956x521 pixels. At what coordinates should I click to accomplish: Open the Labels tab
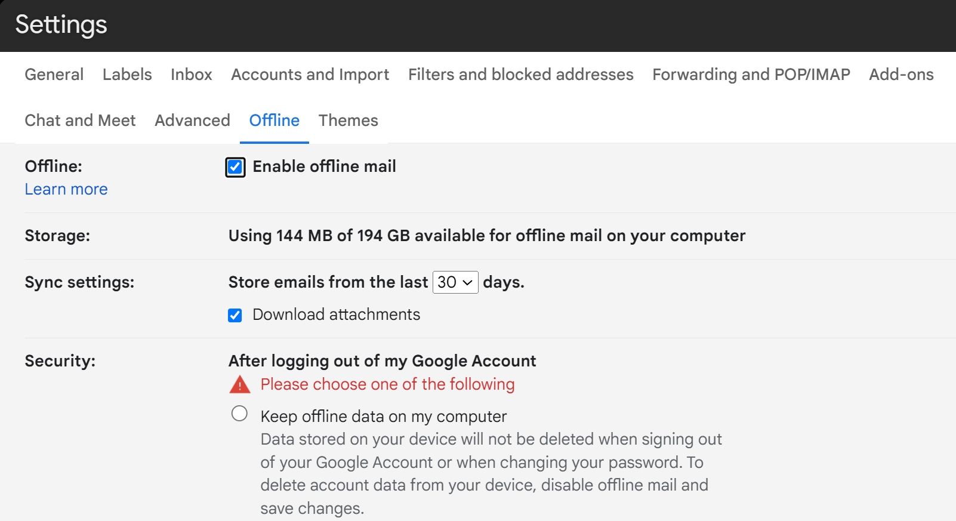click(x=127, y=75)
